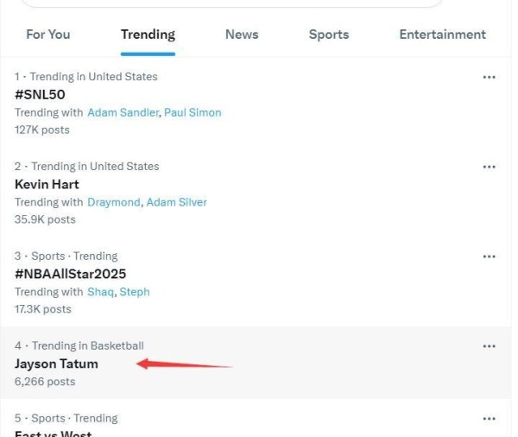Click the Draymond related link

[114, 202]
